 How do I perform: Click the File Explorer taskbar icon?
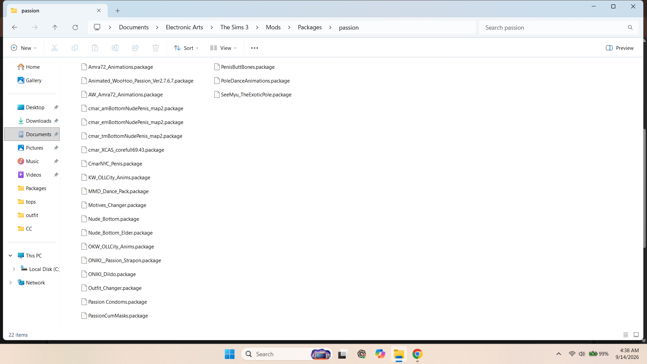click(x=399, y=354)
